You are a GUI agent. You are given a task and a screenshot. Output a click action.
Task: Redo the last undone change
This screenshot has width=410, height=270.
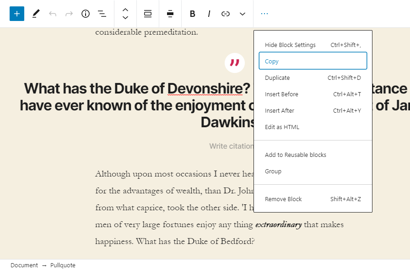(x=69, y=14)
